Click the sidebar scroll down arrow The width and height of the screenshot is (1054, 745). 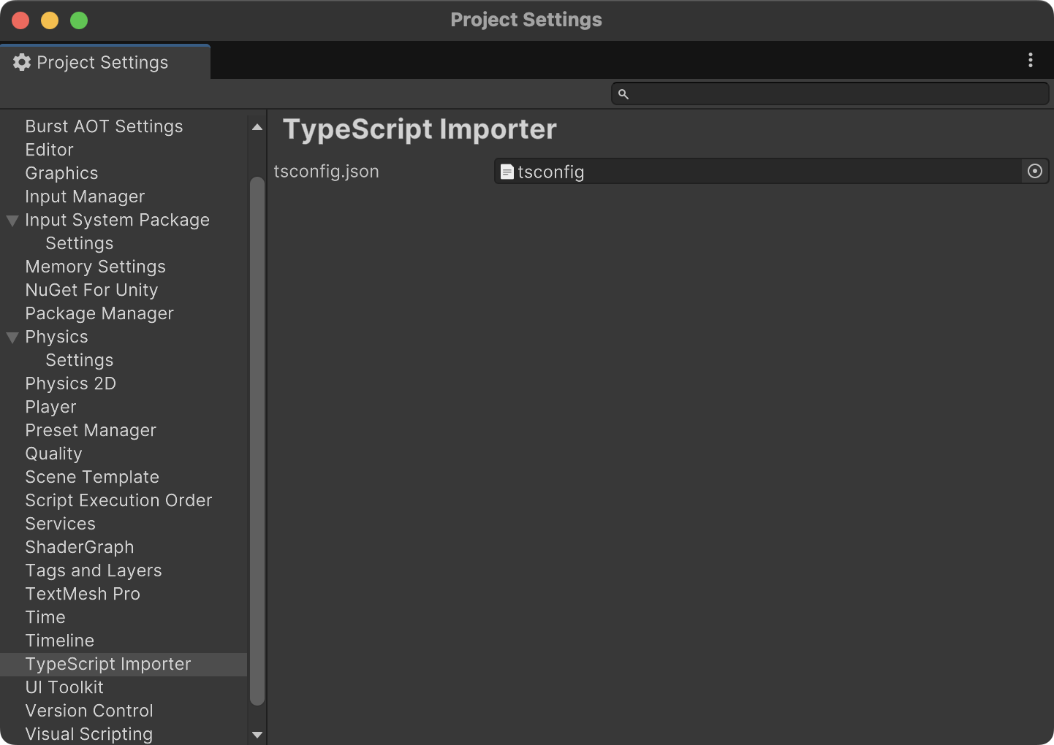(x=257, y=735)
